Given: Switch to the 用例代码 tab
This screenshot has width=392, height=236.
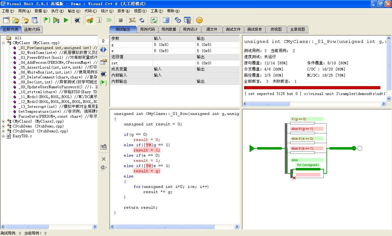Looking at the screenshot, I should [x=147, y=29].
